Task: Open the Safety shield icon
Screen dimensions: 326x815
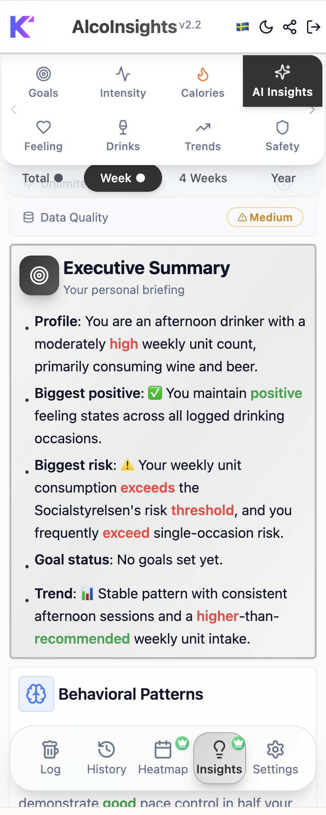Action: point(282,127)
